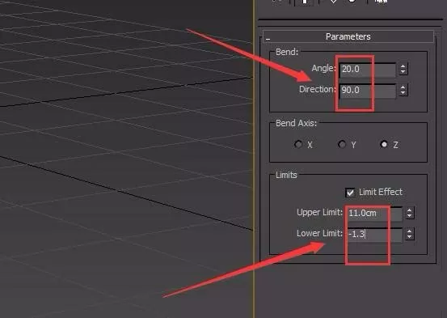The width and height of the screenshot is (447, 318).
Task: Click the "Bend:" group label
Action: tap(287, 52)
